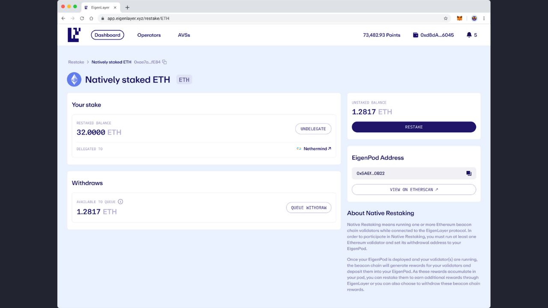The image size is (548, 308).
Task: Open Chrome three-dot menu
Action: 484,18
